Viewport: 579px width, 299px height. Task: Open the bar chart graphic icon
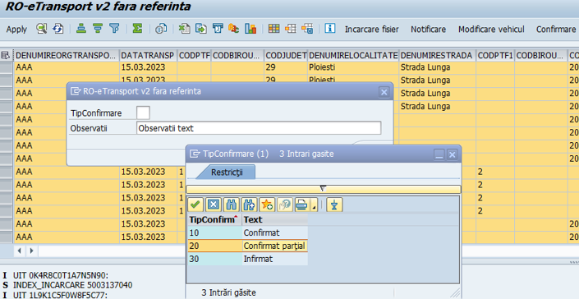[x=250, y=29]
